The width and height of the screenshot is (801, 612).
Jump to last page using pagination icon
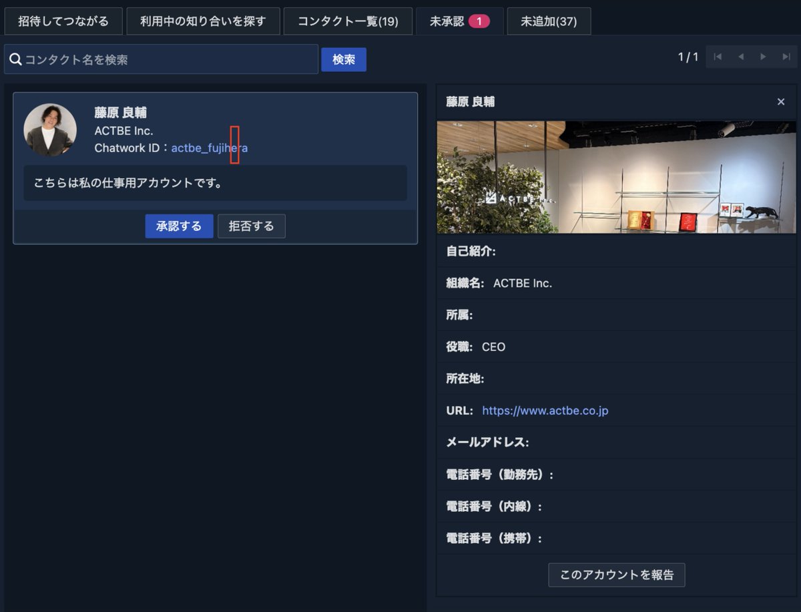coord(785,57)
